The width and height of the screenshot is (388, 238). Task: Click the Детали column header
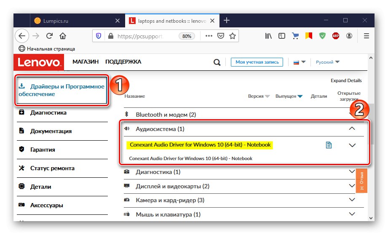(x=319, y=96)
